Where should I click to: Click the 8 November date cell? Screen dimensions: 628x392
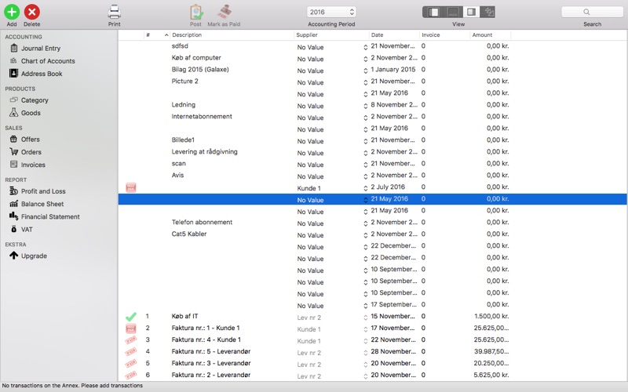(394, 105)
